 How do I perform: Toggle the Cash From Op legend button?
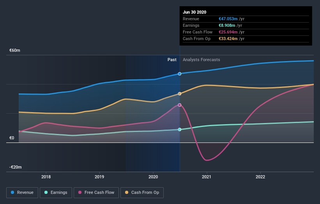pyautogui.click(x=142, y=193)
